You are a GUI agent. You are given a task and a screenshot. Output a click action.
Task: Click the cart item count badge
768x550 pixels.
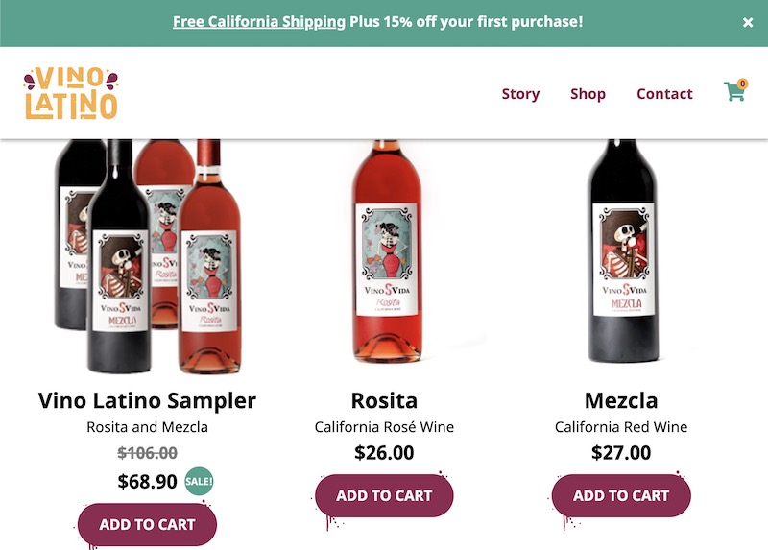coord(742,84)
